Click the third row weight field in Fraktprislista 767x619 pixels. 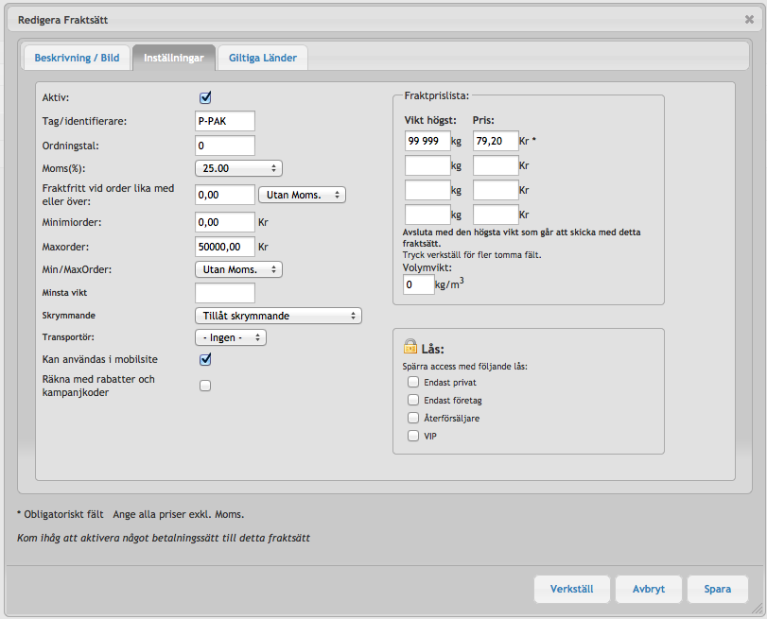click(427, 190)
